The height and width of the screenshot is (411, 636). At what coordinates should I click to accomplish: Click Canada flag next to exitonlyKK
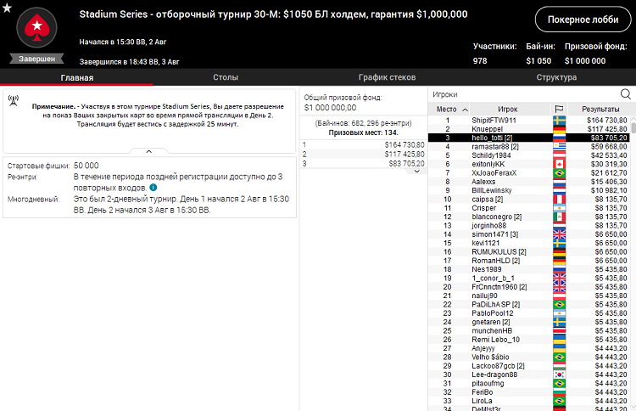tap(559, 164)
